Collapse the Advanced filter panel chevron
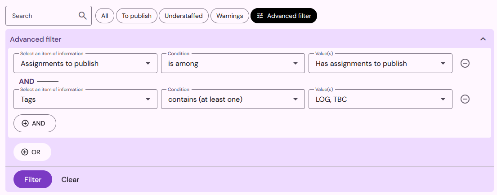Screen dimensions: 497x195 click(x=483, y=39)
